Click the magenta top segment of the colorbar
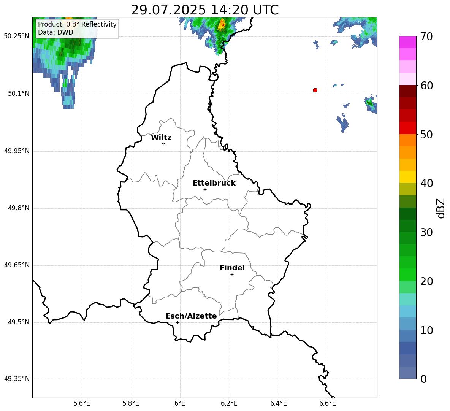This screenshot has height=411, width=450. click(408, 42)
